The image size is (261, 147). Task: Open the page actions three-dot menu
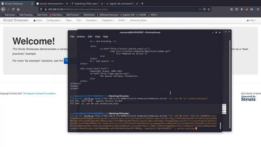point(200,9)
